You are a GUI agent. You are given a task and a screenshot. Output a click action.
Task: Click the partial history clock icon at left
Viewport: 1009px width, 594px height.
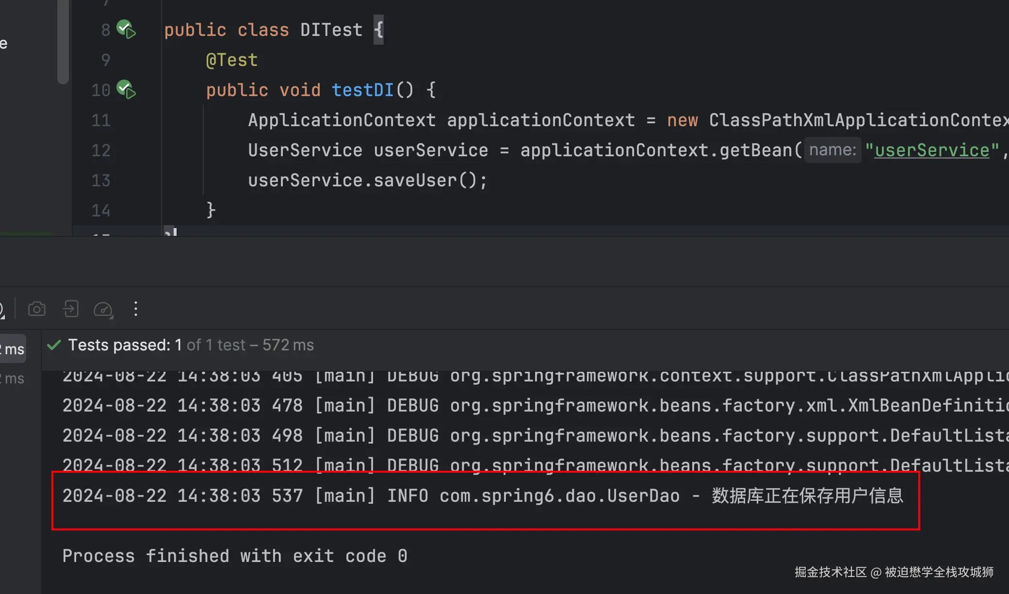(x=2, y=309)
